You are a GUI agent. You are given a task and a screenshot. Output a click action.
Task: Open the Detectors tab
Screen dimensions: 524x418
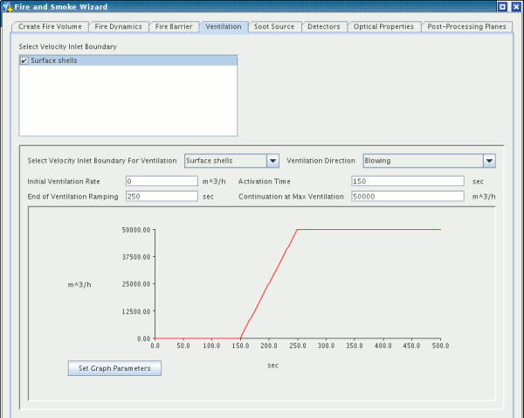324,27
